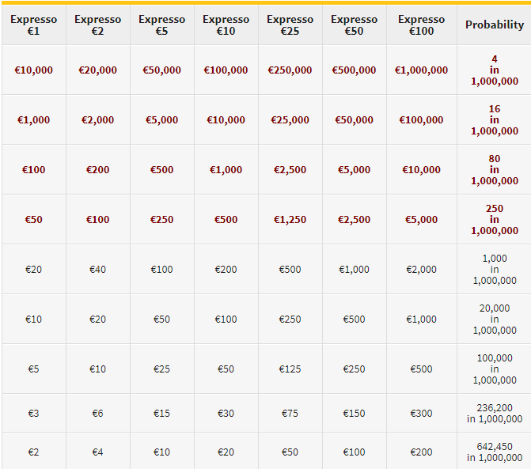Click the Probability column header
The image size is (531, 469).
[x=494, y=25]
